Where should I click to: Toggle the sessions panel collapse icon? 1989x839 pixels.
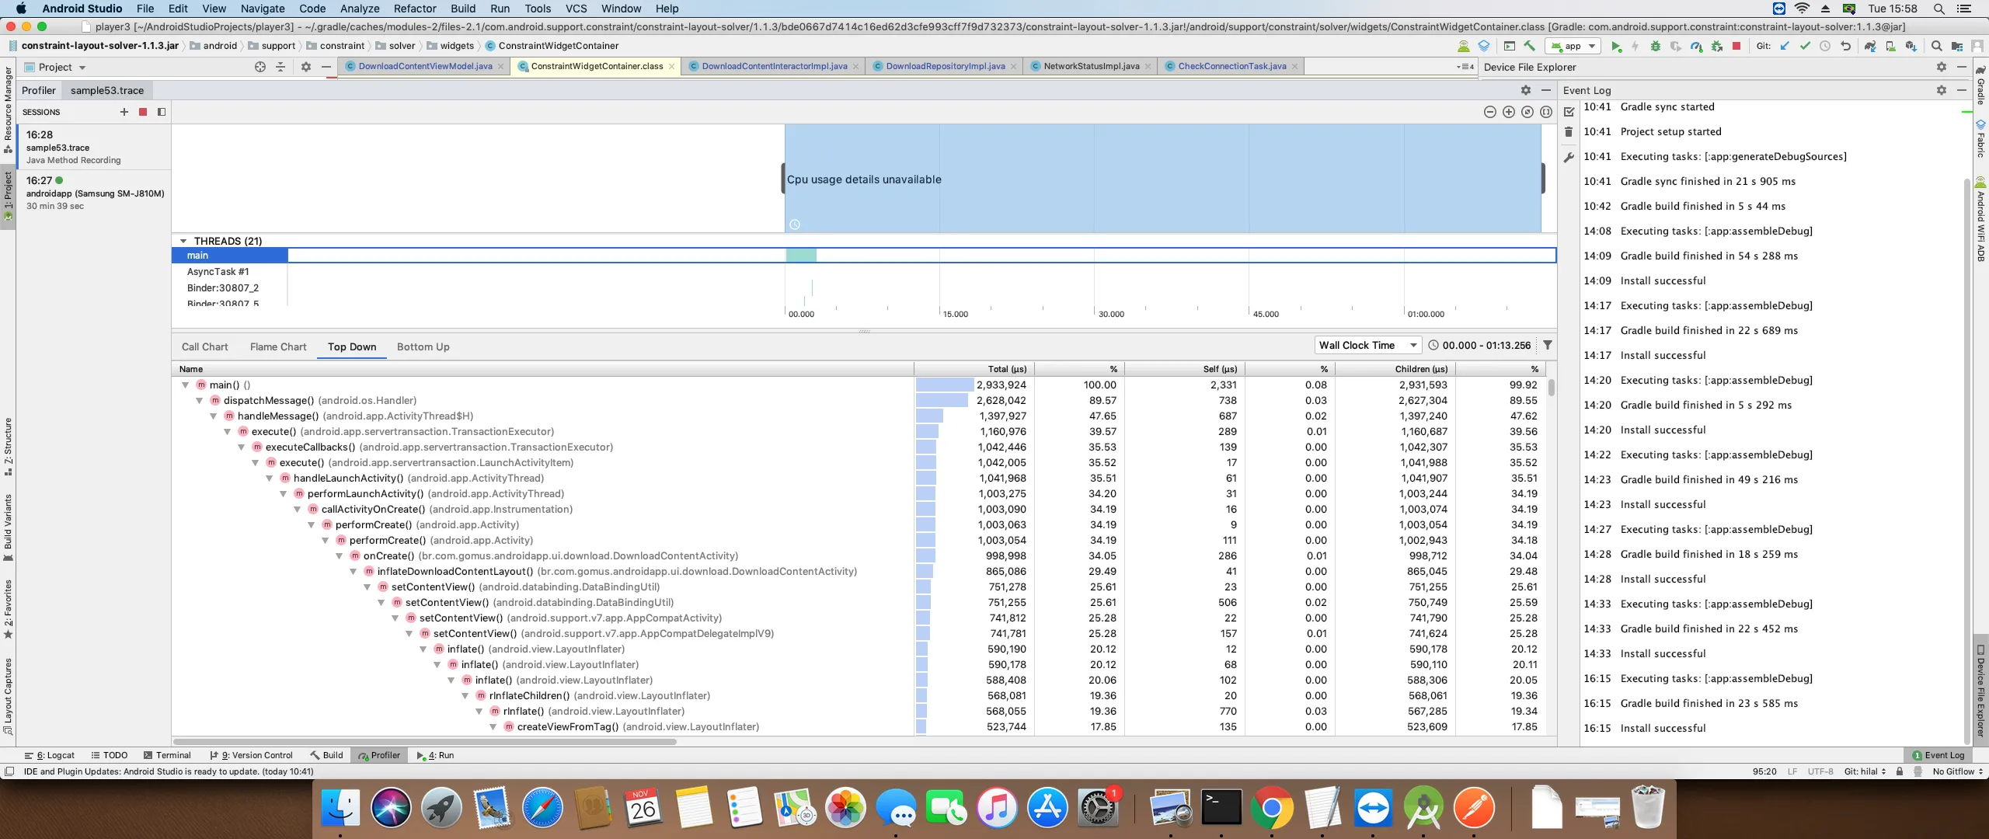coord(162,112)
